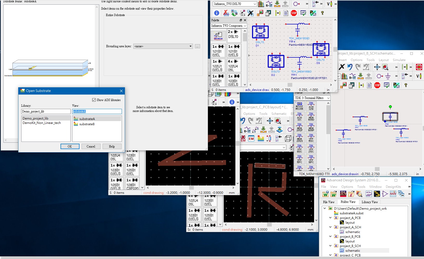Toggle Show ADS libraries checkbox
The width and height of the screenshot is (424, 259).
[94, 100]
